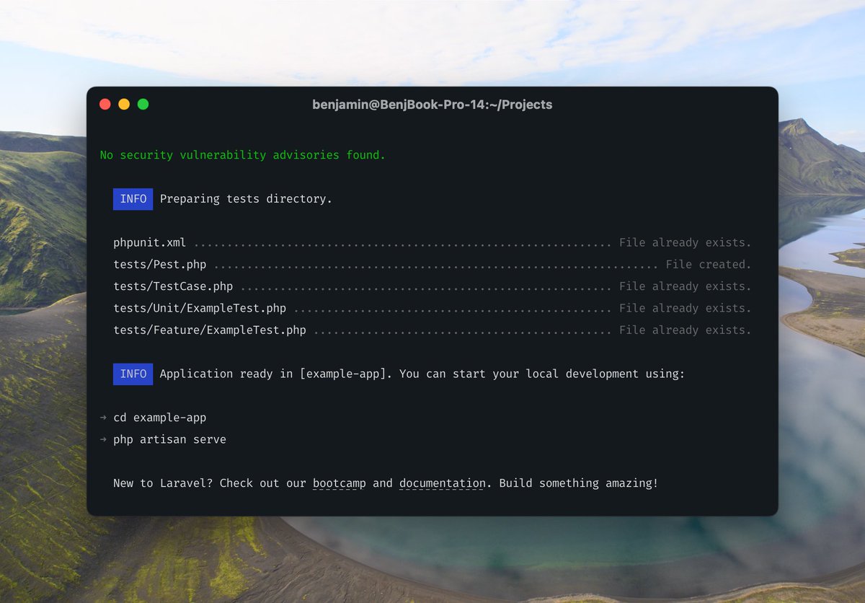865x603 pixels.
Task: Click the tests/Feature/ExampleTest.php file name
Action: [x=210, y=330]
